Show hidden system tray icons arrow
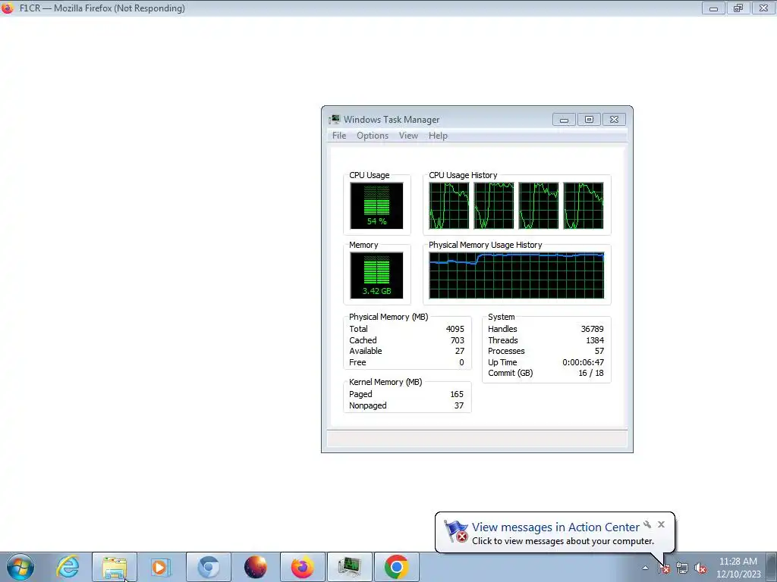The width and height of the screenshot is (777, 582). point(645,568)
